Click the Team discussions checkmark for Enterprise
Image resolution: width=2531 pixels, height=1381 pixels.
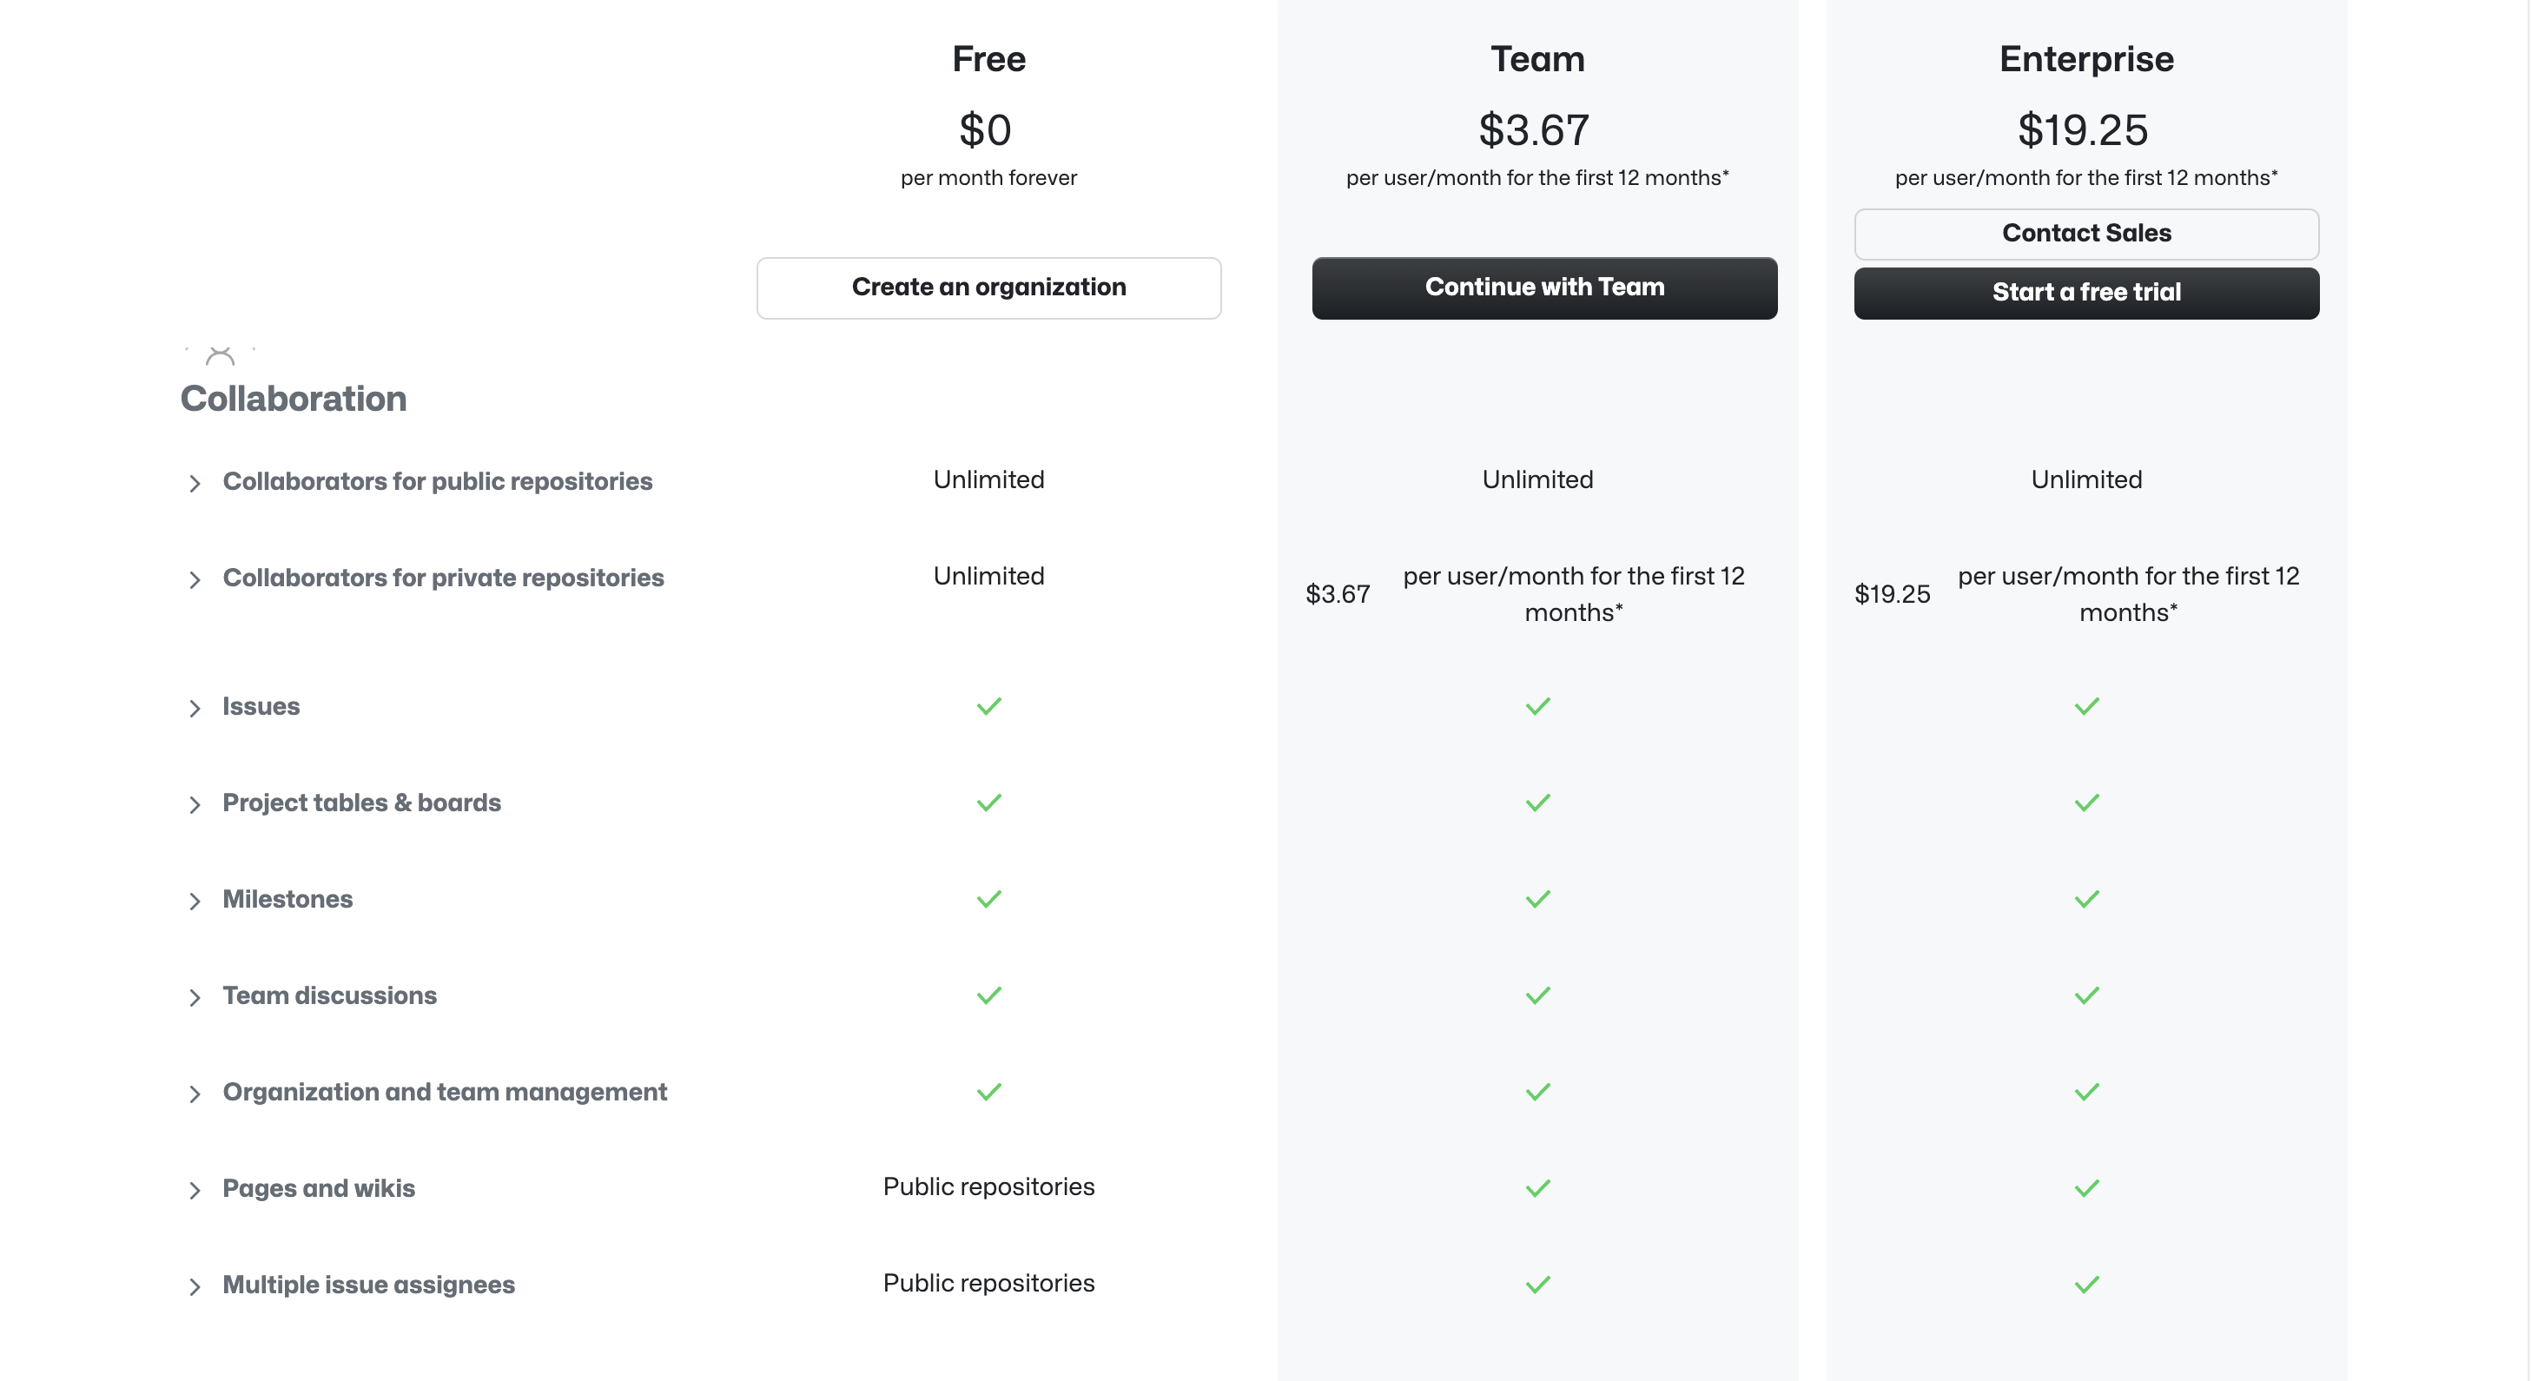[x=2087, y=995]
